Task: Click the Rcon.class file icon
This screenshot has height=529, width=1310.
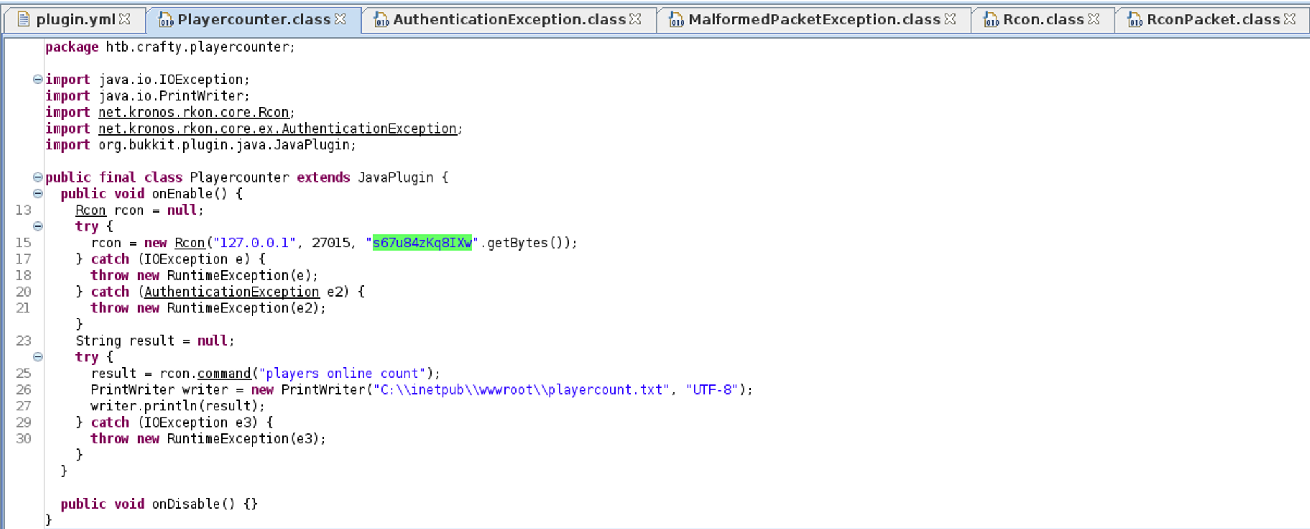Action: (x=991, y=20)
